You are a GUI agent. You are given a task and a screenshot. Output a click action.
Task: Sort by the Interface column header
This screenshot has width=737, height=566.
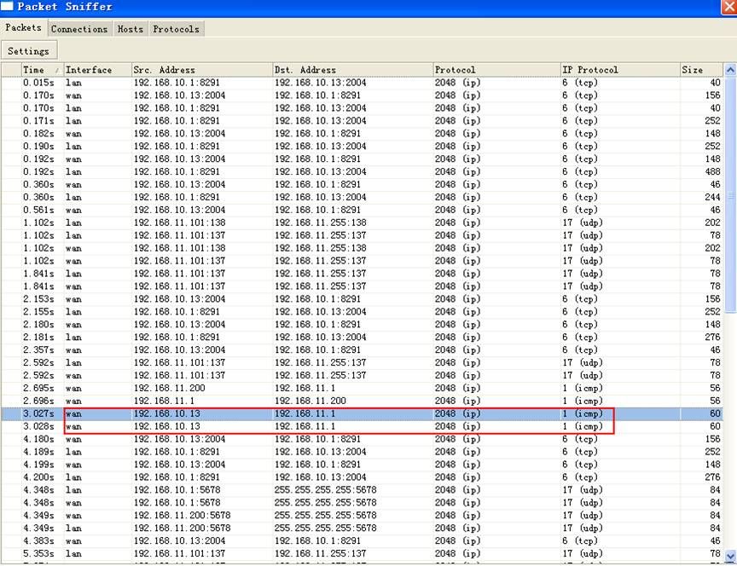click(96, 70)
